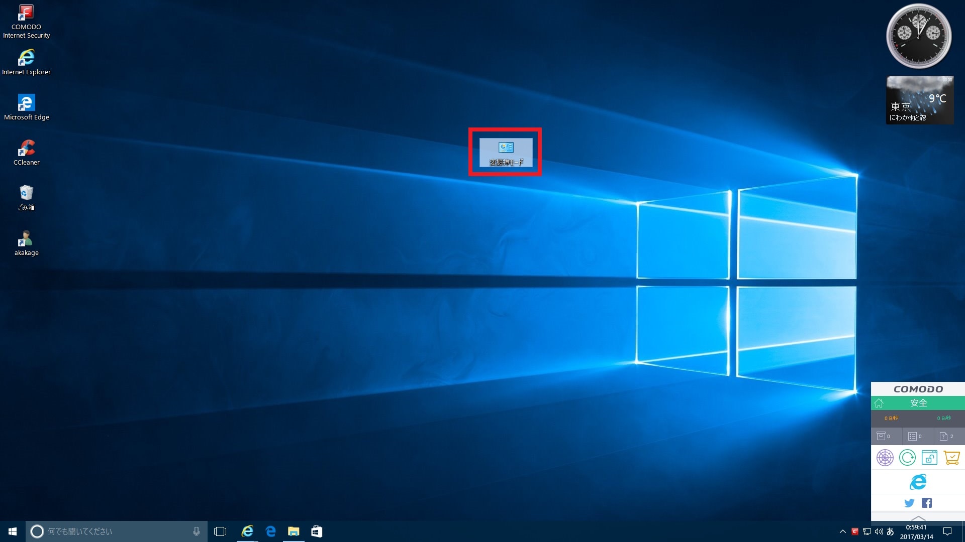Open the Action Center notifications icon
Screen dimensions: 965x542
point(947,531)
